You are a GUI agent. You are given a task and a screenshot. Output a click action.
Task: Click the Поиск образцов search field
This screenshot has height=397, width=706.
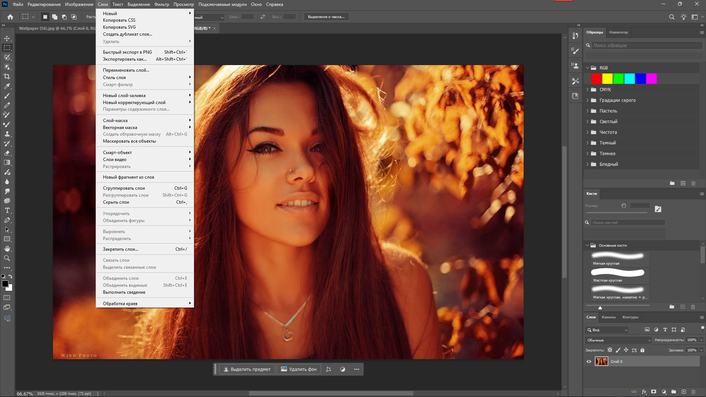click(x=646, y=46)
